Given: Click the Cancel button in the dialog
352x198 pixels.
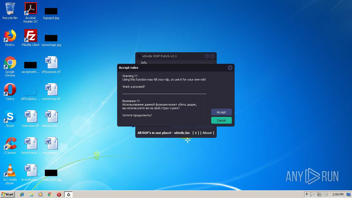Looking at the screenshot, I should [221, 120].
